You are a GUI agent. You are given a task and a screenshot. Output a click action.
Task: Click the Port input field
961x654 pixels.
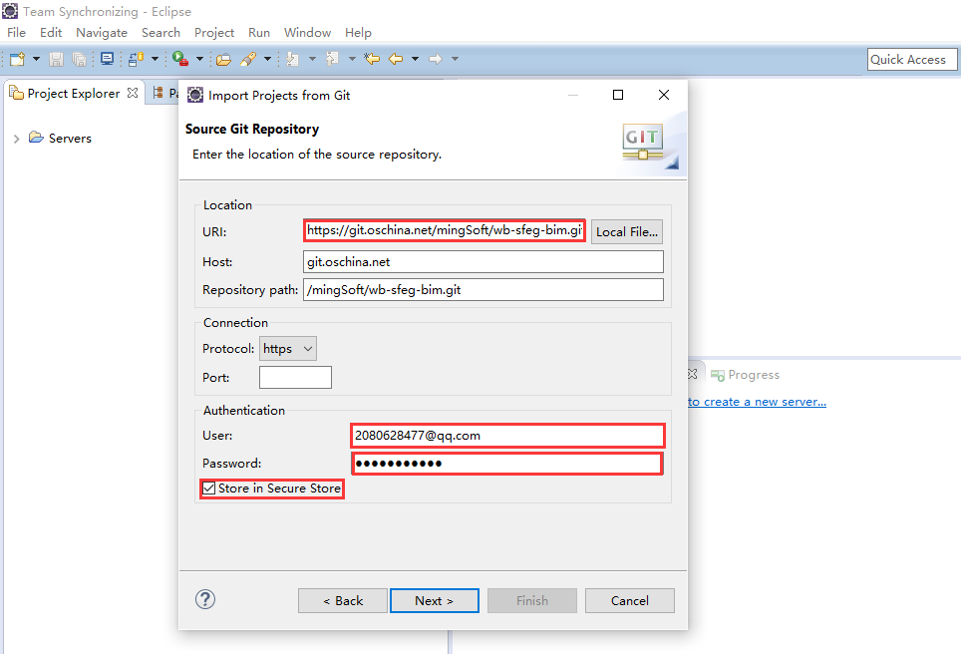click(x=295, y=378)
